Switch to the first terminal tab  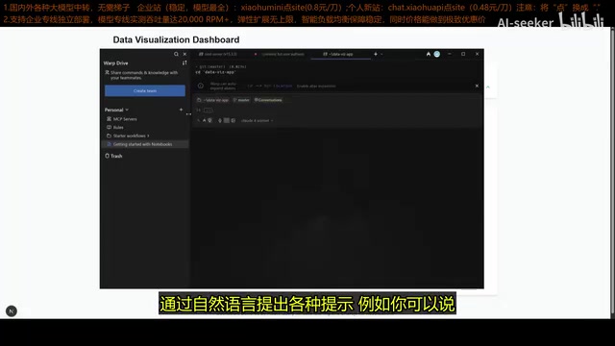(x=218, y=54)
